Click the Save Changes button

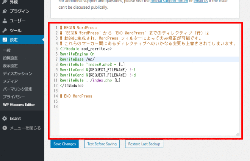click(x=64, y=144)
